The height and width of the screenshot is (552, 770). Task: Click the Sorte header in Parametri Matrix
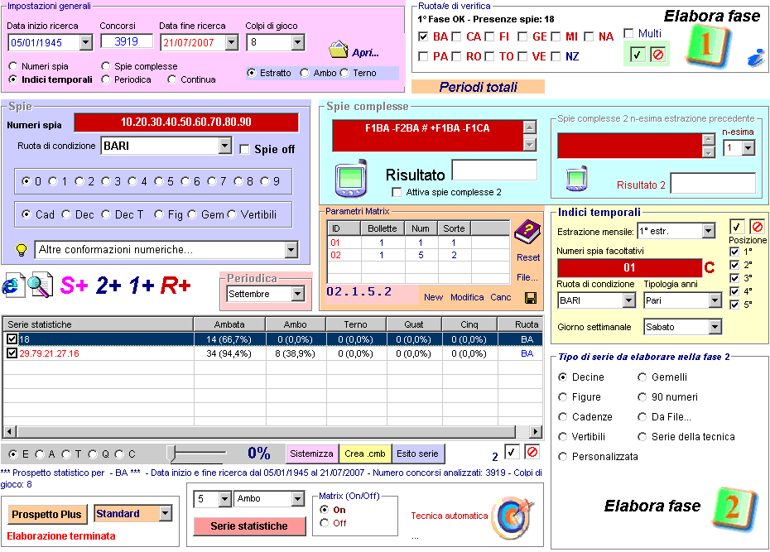(x=454, y=228)
